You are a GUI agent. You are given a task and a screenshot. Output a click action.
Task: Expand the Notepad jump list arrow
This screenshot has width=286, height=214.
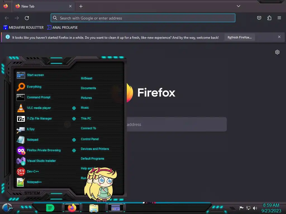(x=74, y=140)
